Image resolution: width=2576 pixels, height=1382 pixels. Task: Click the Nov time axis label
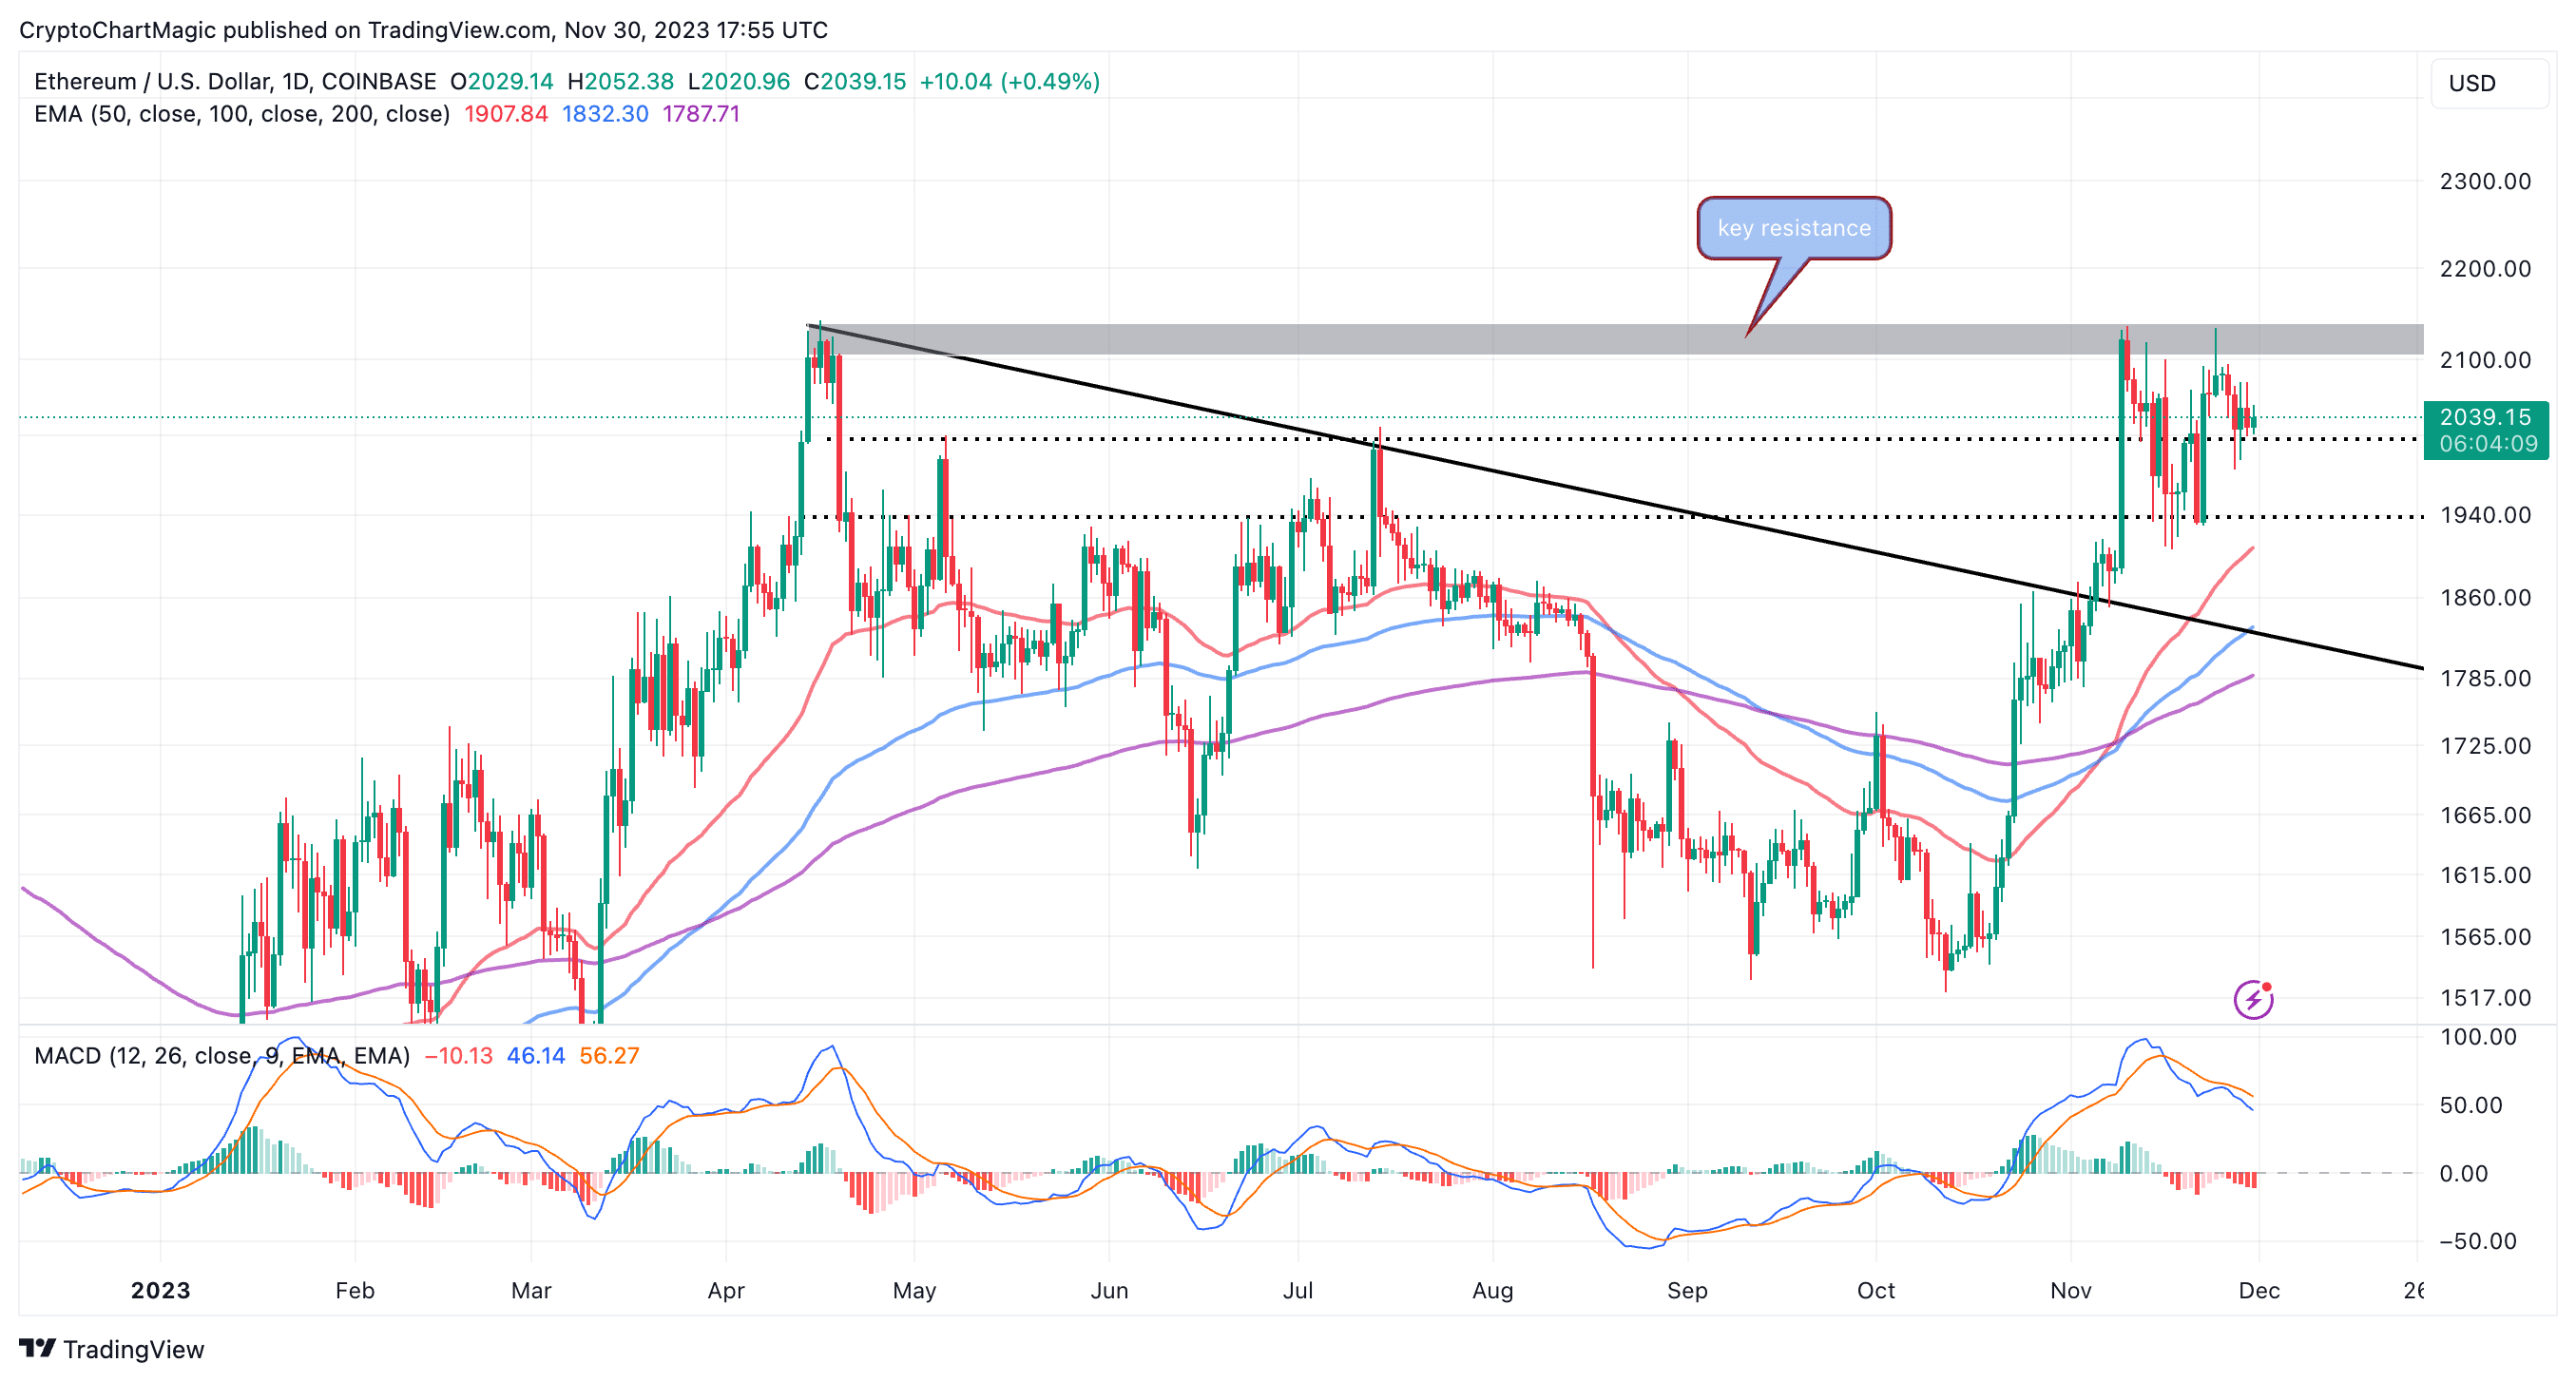point(2071,1290)
